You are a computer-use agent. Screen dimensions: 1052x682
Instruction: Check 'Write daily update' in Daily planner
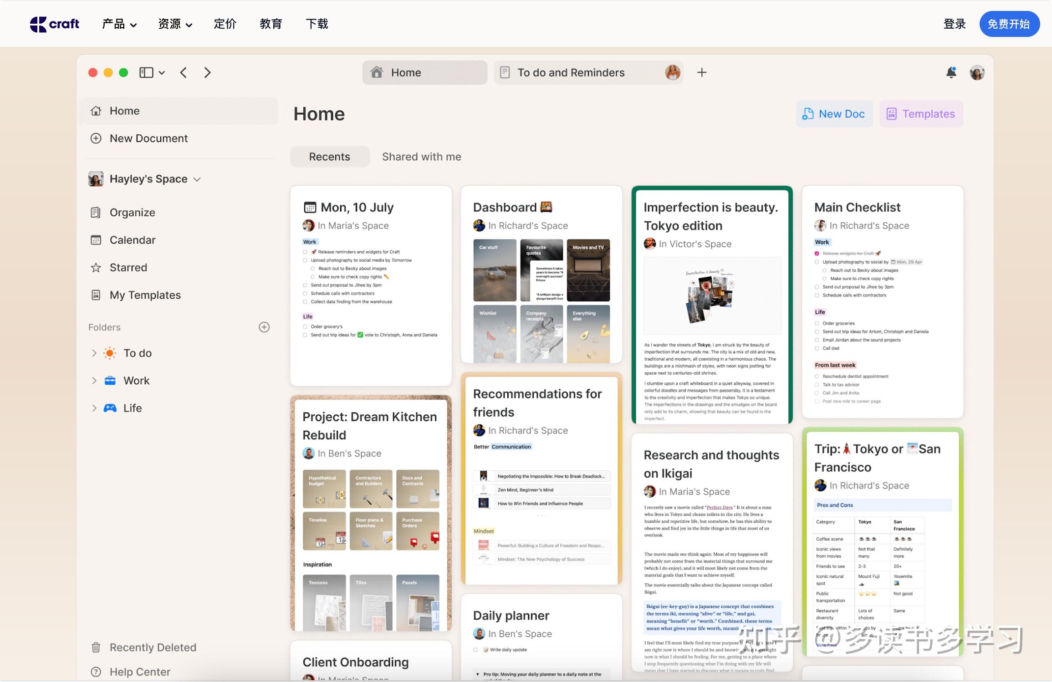click(475, 650)
